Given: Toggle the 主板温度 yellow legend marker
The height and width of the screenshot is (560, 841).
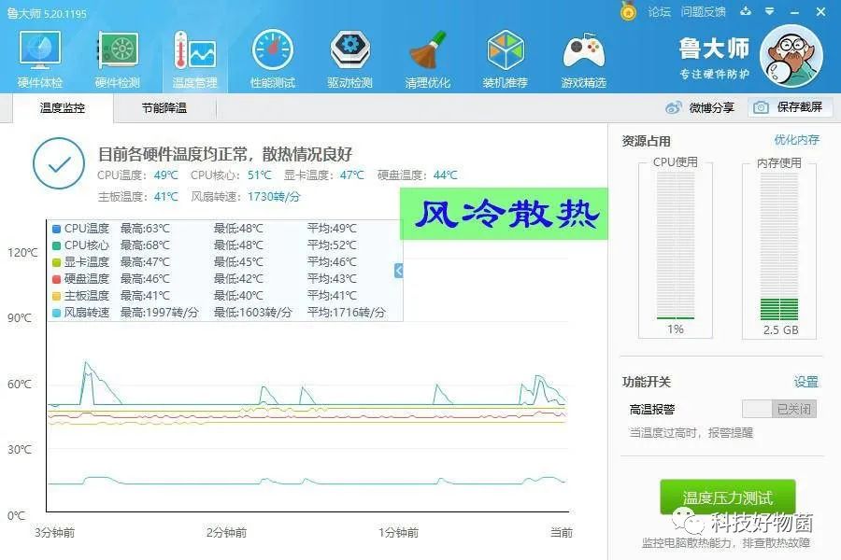Looking at the screenshot, I should click(x=56, y=296).
